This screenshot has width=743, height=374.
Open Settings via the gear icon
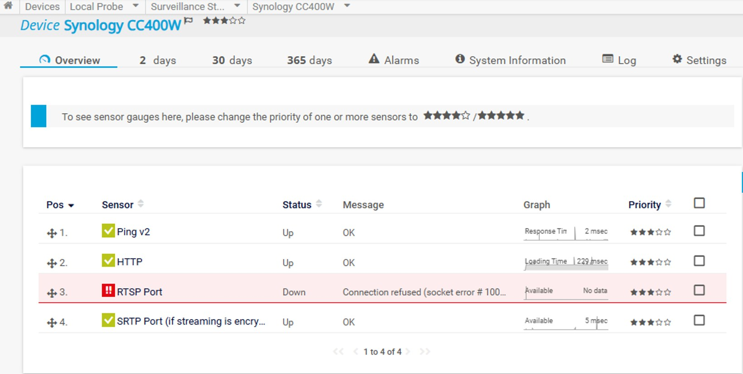click(677, 59)
